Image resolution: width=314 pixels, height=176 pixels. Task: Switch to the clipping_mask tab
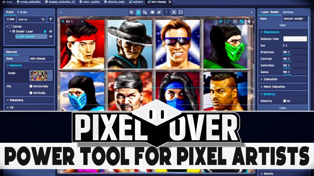(x=114, y=2)
